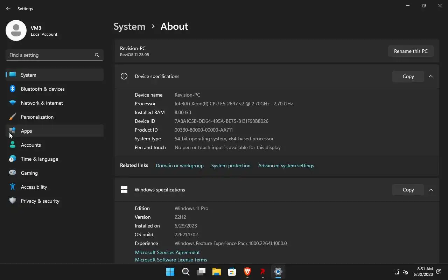Click the search magnifier in Find a setting
The height and width of the screenshot is (280, 448).
pos(97,55)
